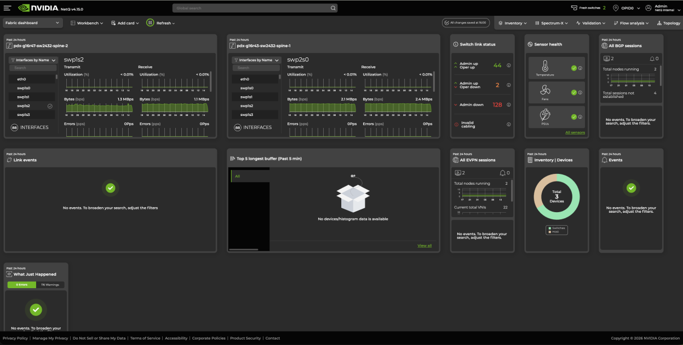This screenshot has height=345, width=683.
Task: Click the 128 Admin down count
Action: [497, 105]
